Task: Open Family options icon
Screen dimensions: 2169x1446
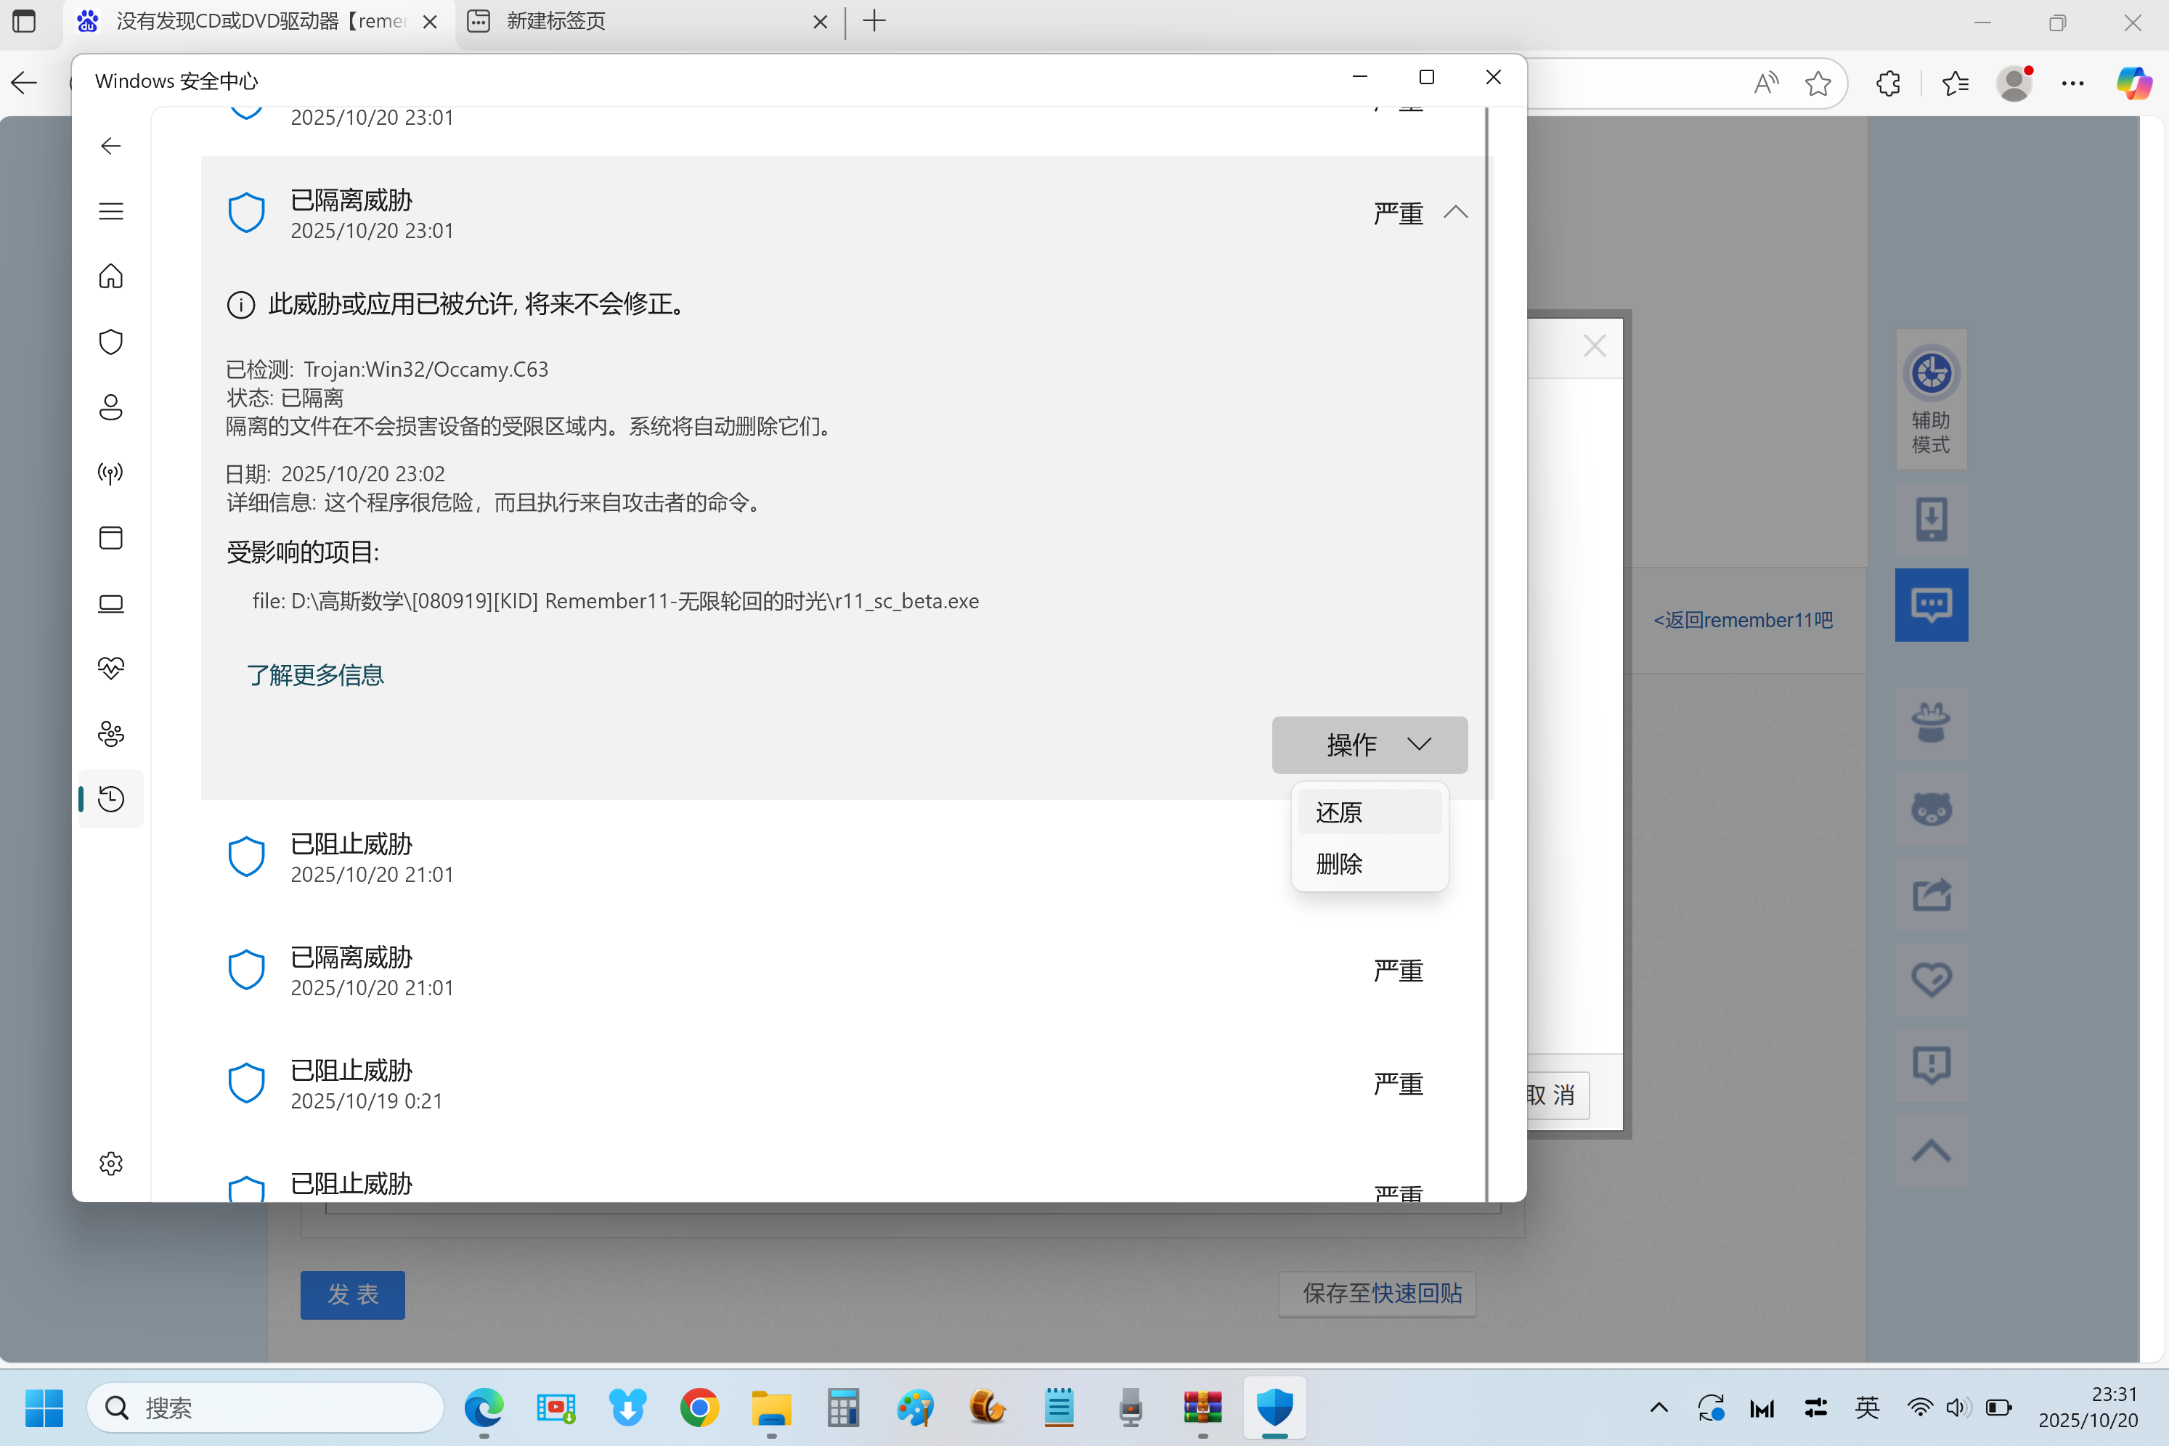Action: pos(110,733)
